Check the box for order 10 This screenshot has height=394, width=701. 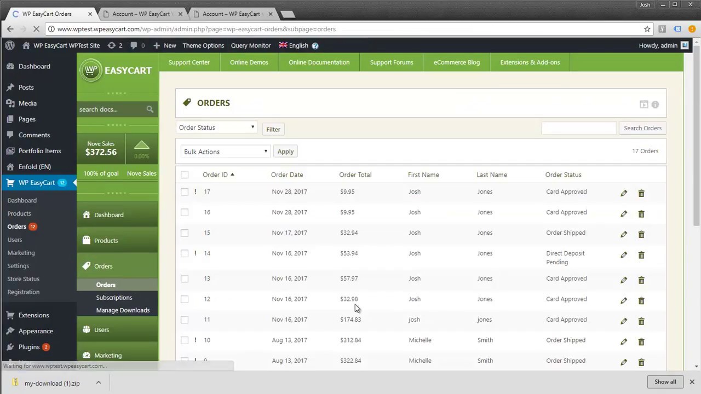(x=185, y=340)
